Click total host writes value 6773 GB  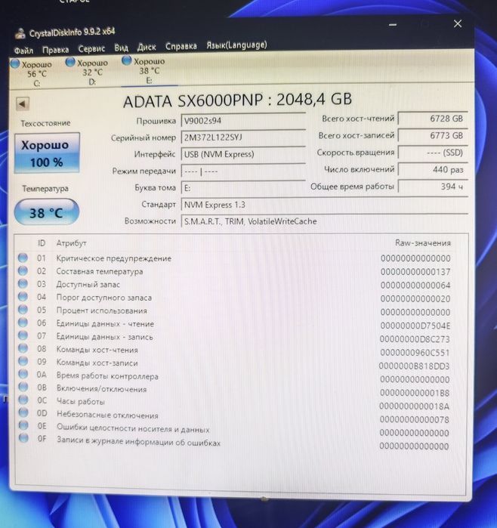tap(433, 136)
